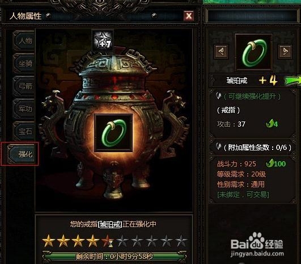Click the green arrow beside +4
Image resolution: width=301 pixels, height=264 pixels.
[292, 81]
